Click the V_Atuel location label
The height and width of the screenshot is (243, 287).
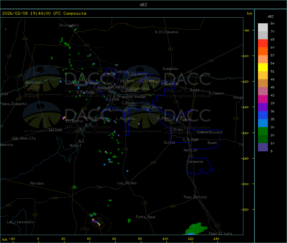click(x=164, y=118)
